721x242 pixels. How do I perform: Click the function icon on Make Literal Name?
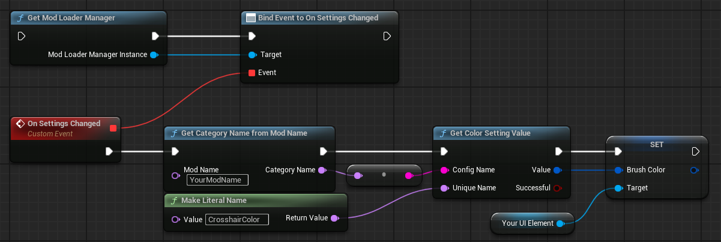tap(174, 201)
